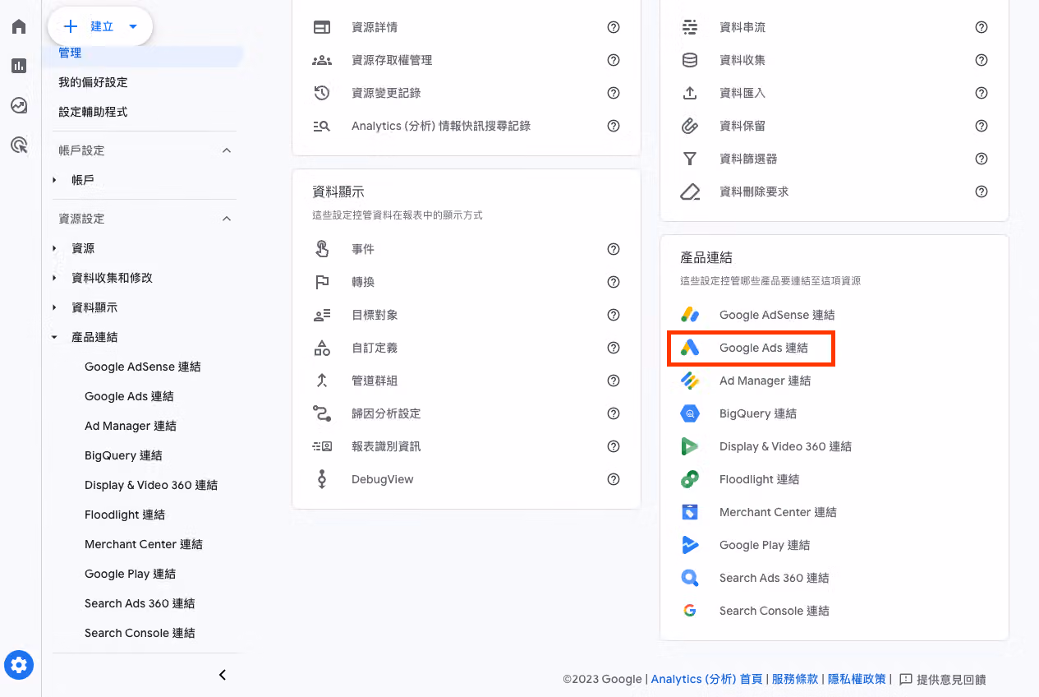Open the 建立 dropdown button

100,26
